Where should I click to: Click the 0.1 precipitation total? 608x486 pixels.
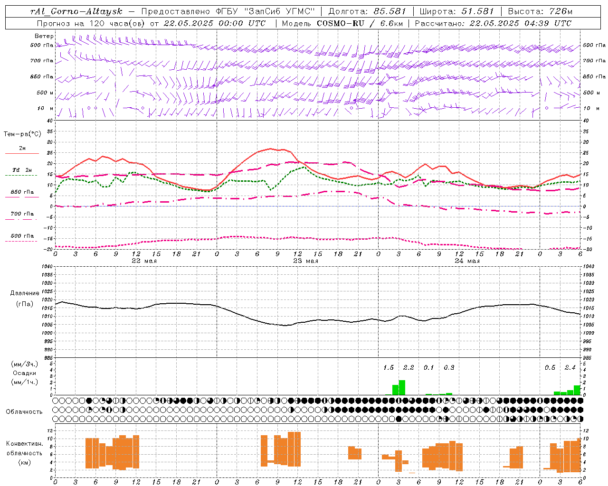pos(428,368)
